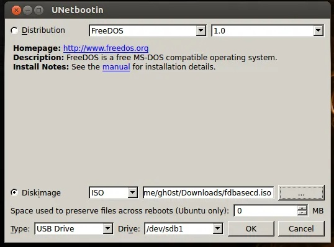Close the UNetbootin window

(16, 10)
